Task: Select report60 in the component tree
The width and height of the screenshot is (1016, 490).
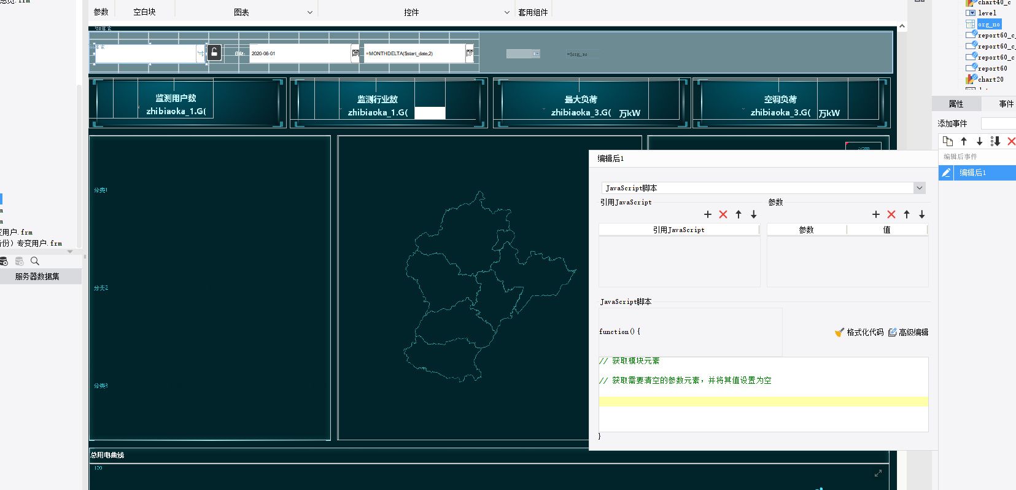Action: pyautogui.click(x=992, y=68)
